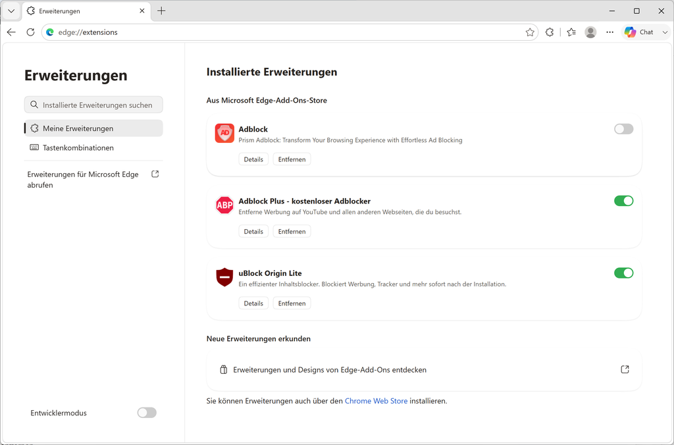Click external link icon beside Erweiterungen abrufen
Screen dimensions: 674x445
pyautogui.click(x=155, y=174)
